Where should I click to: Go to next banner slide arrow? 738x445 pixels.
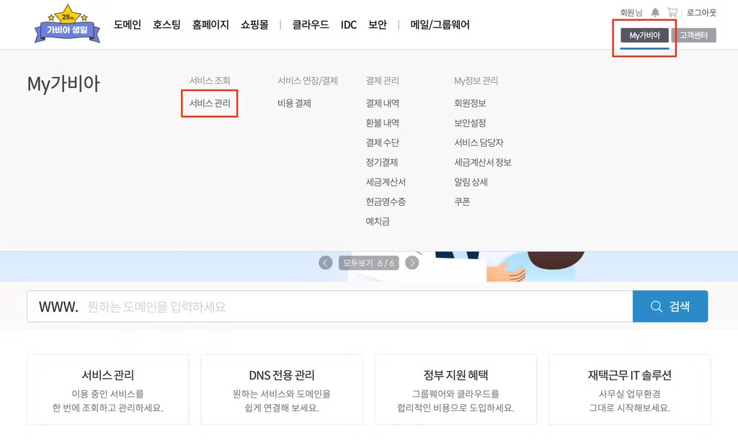(x=412, y=263)
